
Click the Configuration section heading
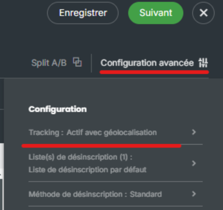(58, 109)
